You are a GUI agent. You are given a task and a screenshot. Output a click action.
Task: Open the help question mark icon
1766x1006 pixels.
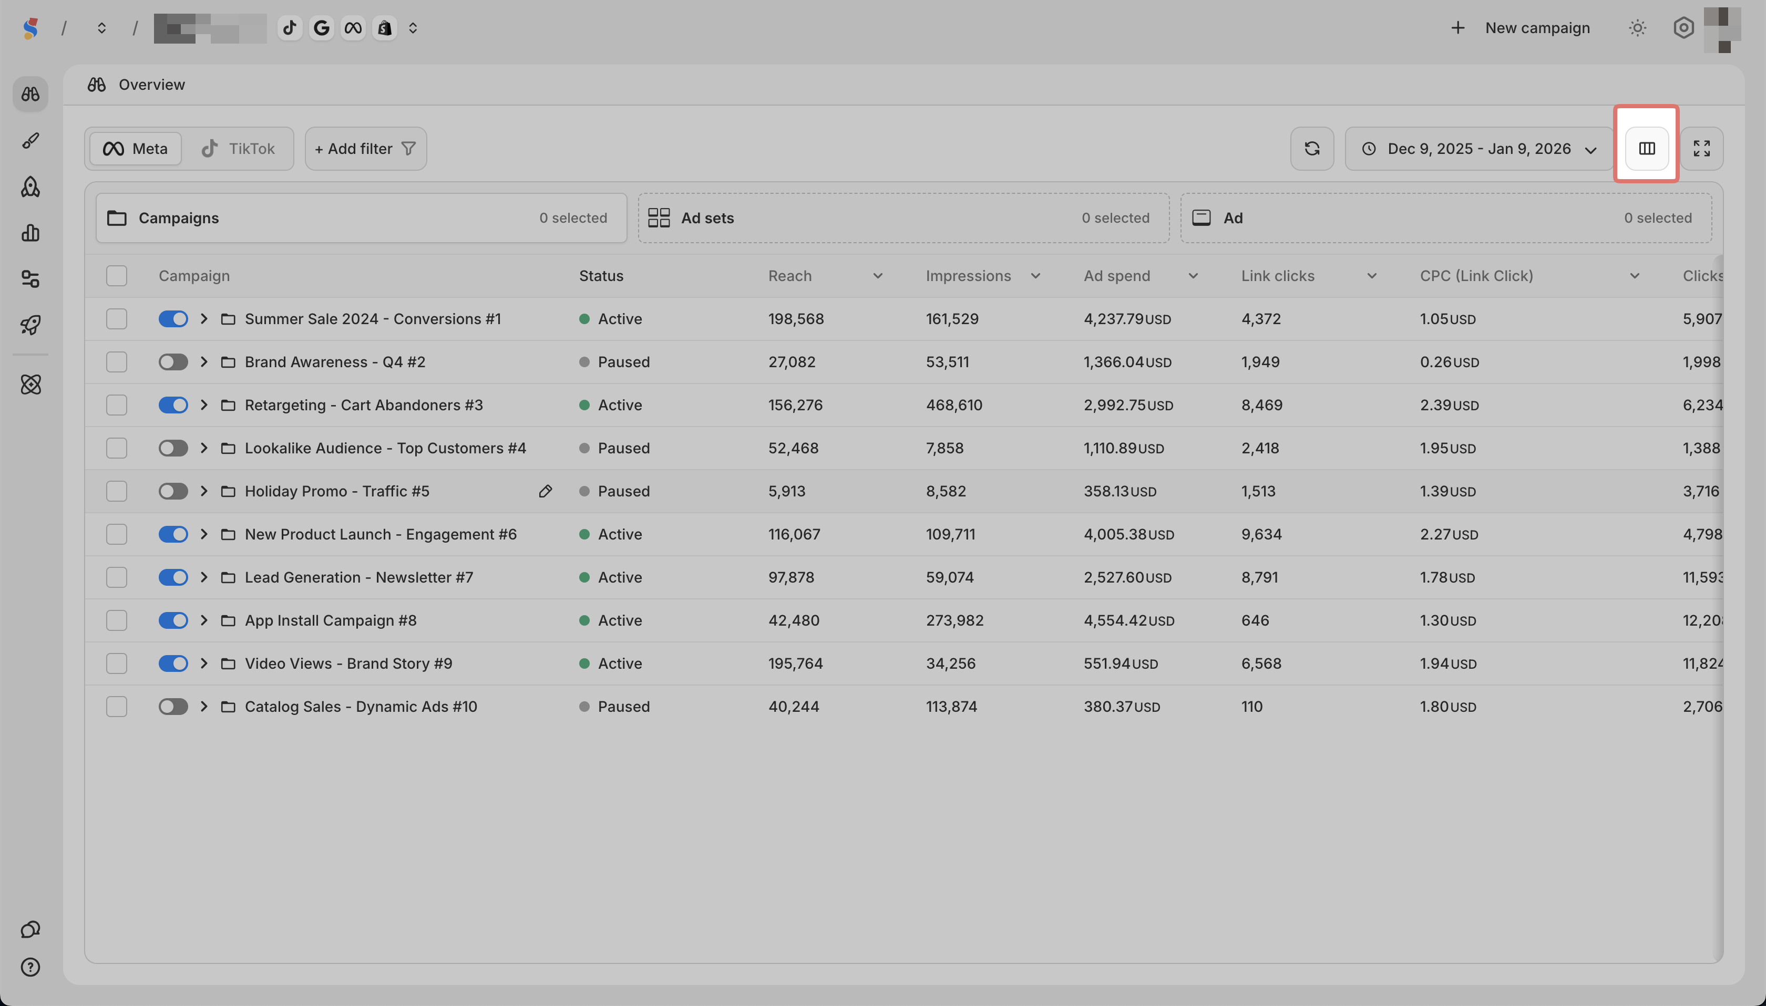tap(30, 967)
